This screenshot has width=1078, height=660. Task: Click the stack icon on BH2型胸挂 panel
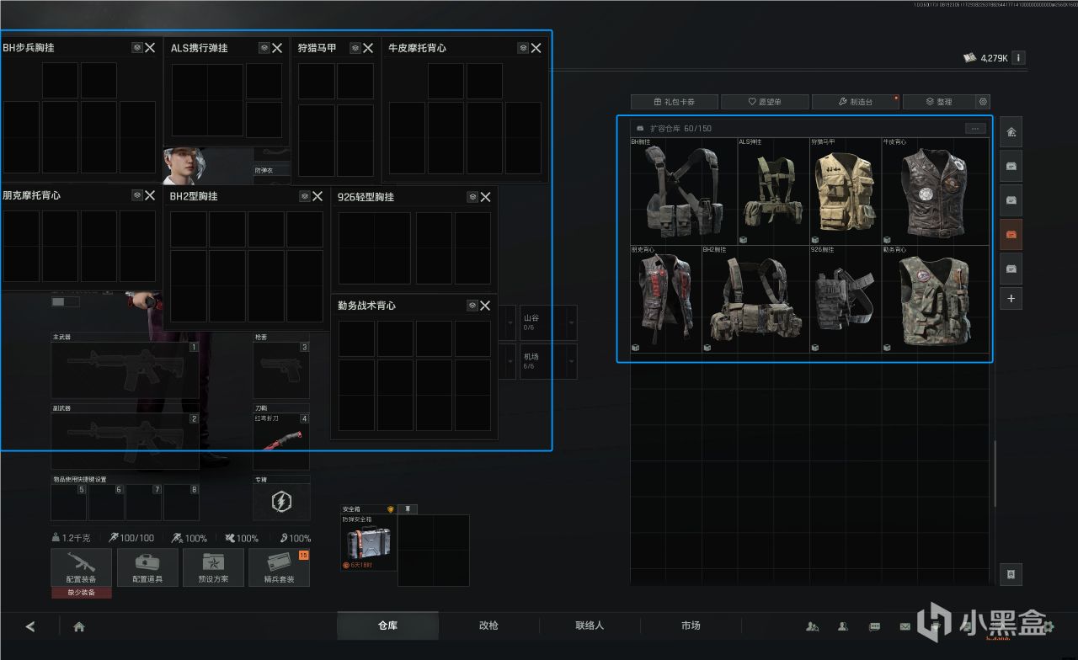click(x=305, y=196)
